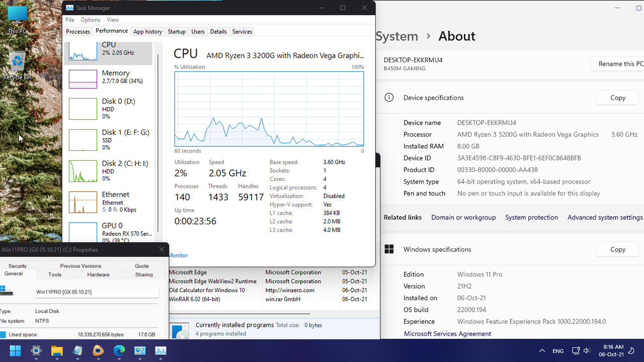
Task: Open the Options menu in Task Manager
Action: [91, 20]
